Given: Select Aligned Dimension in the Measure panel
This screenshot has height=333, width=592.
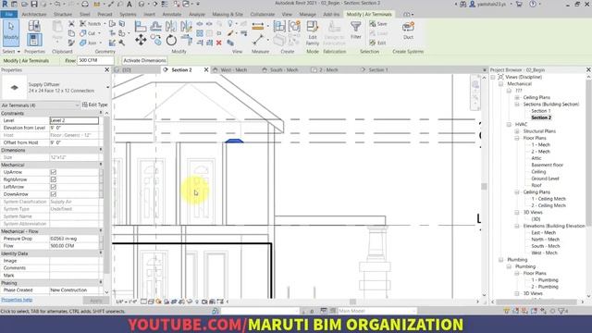Looking at the screenshot, I should click(x=258, y=26).
